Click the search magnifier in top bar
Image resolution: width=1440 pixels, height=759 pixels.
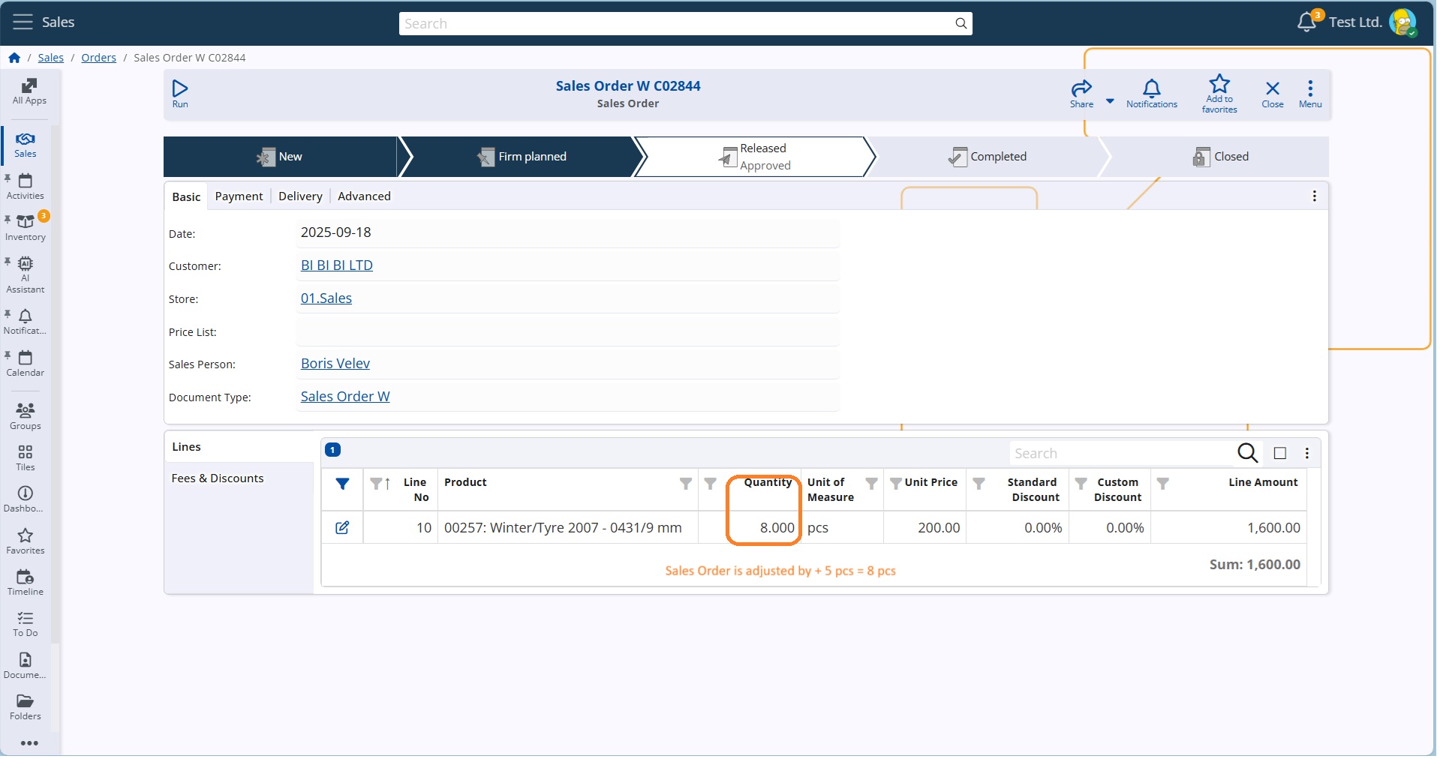click(x=961, y=23)
